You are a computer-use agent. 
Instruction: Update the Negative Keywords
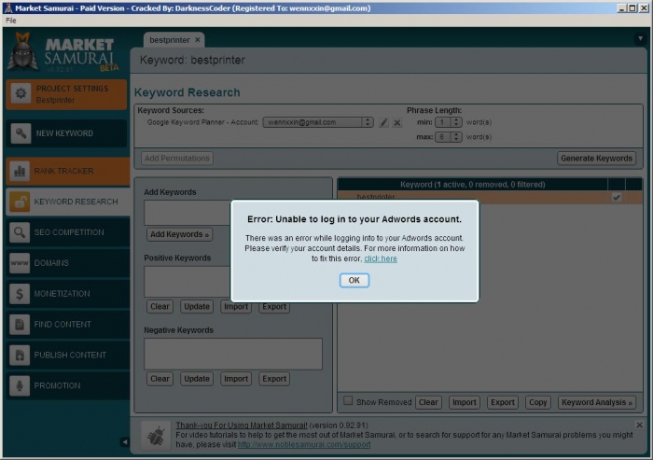pos(197,379)
